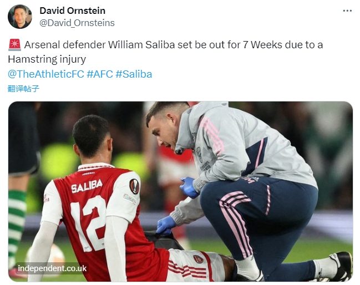Click the Arsenal crest on the shorts
The height and width of the screenshot is (285, 360).
[198, 259]
